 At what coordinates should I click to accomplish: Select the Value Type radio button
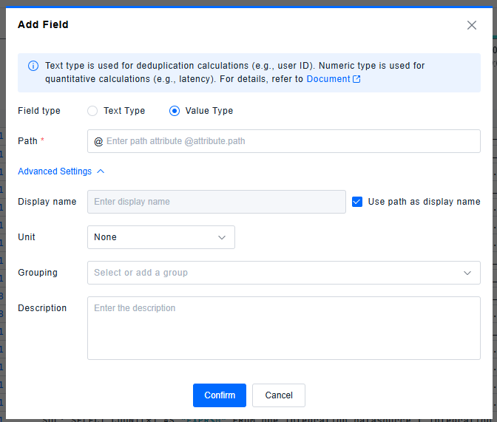click(x=175, y=111)
